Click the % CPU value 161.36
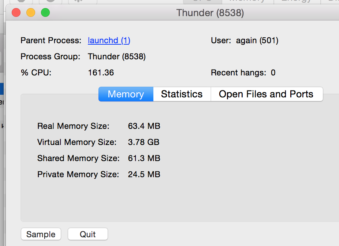 (101, 72)
